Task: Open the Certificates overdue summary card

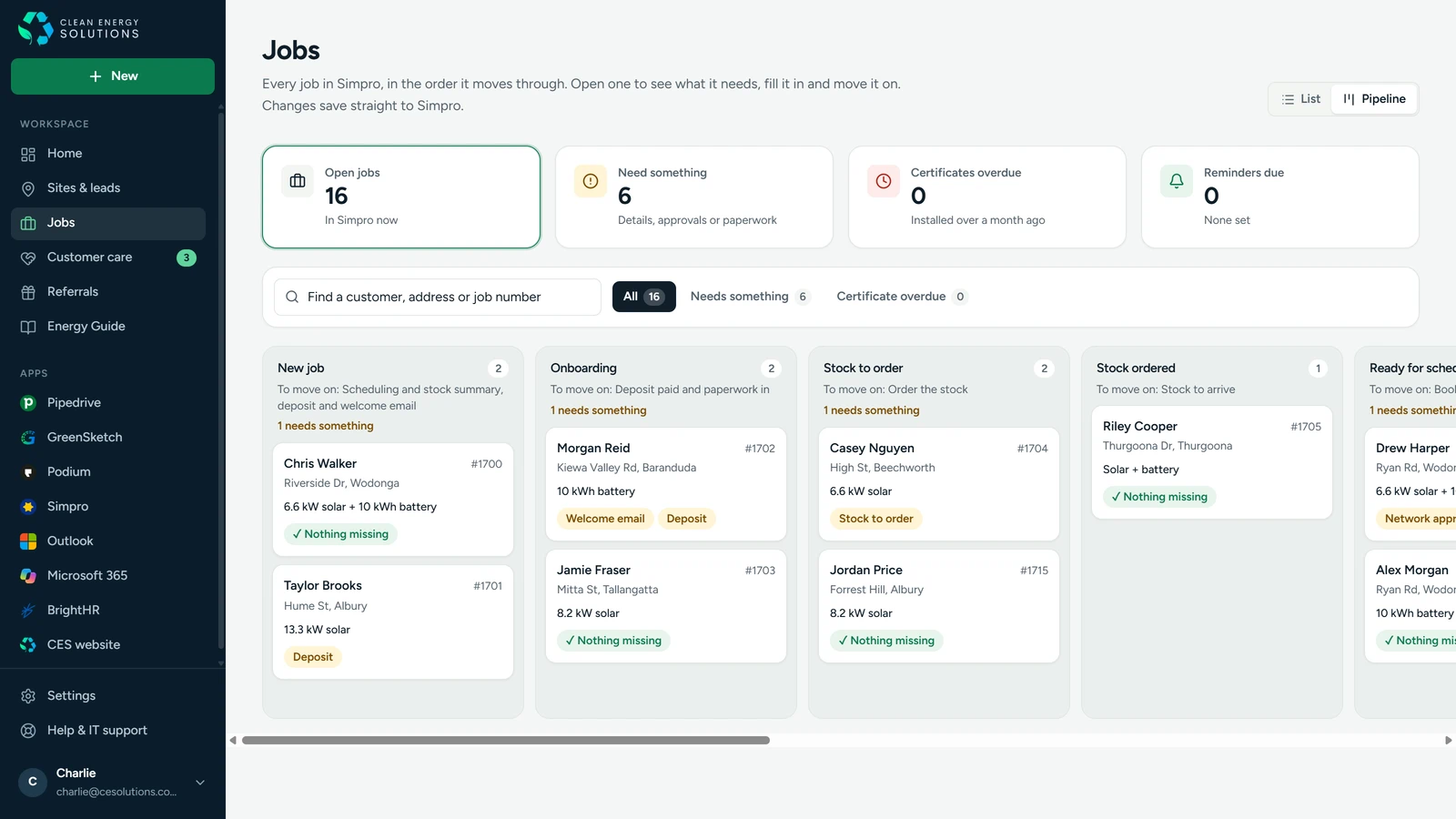Action: pyautogui.click(x=987, y=197)
